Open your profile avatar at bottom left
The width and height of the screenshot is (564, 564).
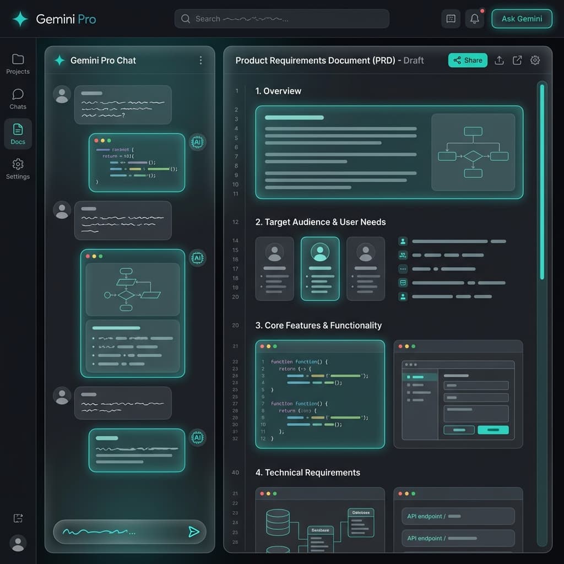pos(18,544)
